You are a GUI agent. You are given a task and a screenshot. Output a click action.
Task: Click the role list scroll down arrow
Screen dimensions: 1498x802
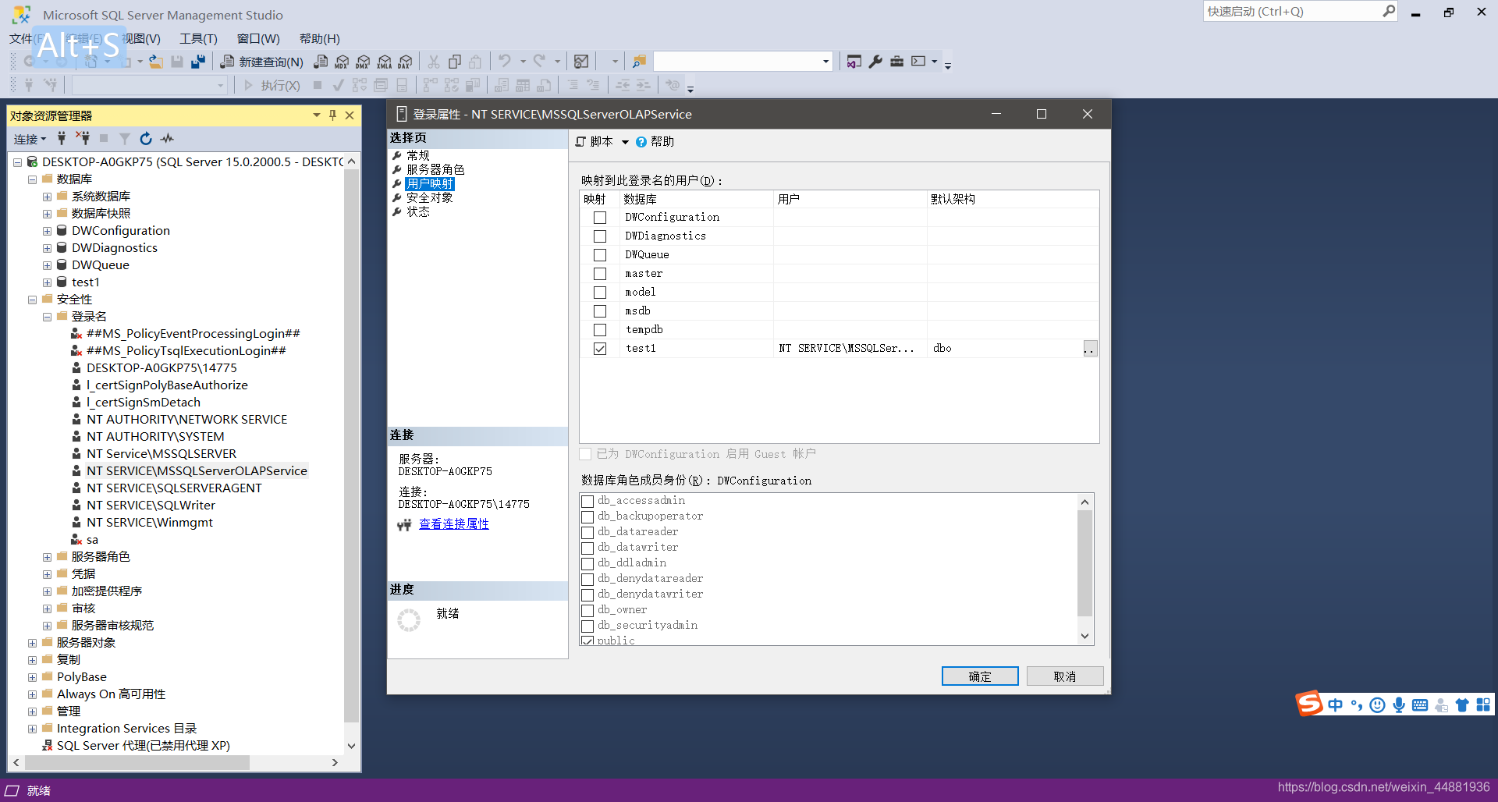[1084, 637]
